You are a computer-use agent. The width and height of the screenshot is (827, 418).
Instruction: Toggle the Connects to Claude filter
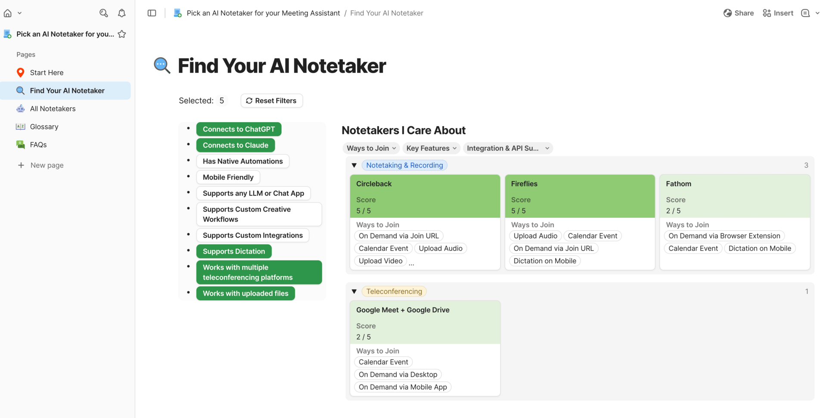click(236, 145)
